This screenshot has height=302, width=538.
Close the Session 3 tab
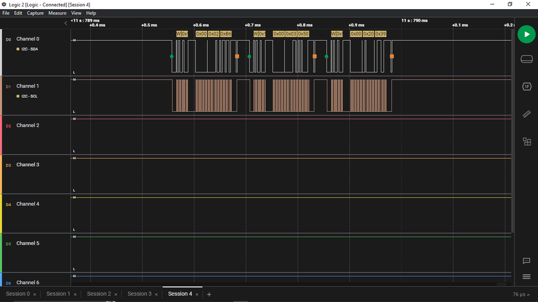tap(156, 294)
